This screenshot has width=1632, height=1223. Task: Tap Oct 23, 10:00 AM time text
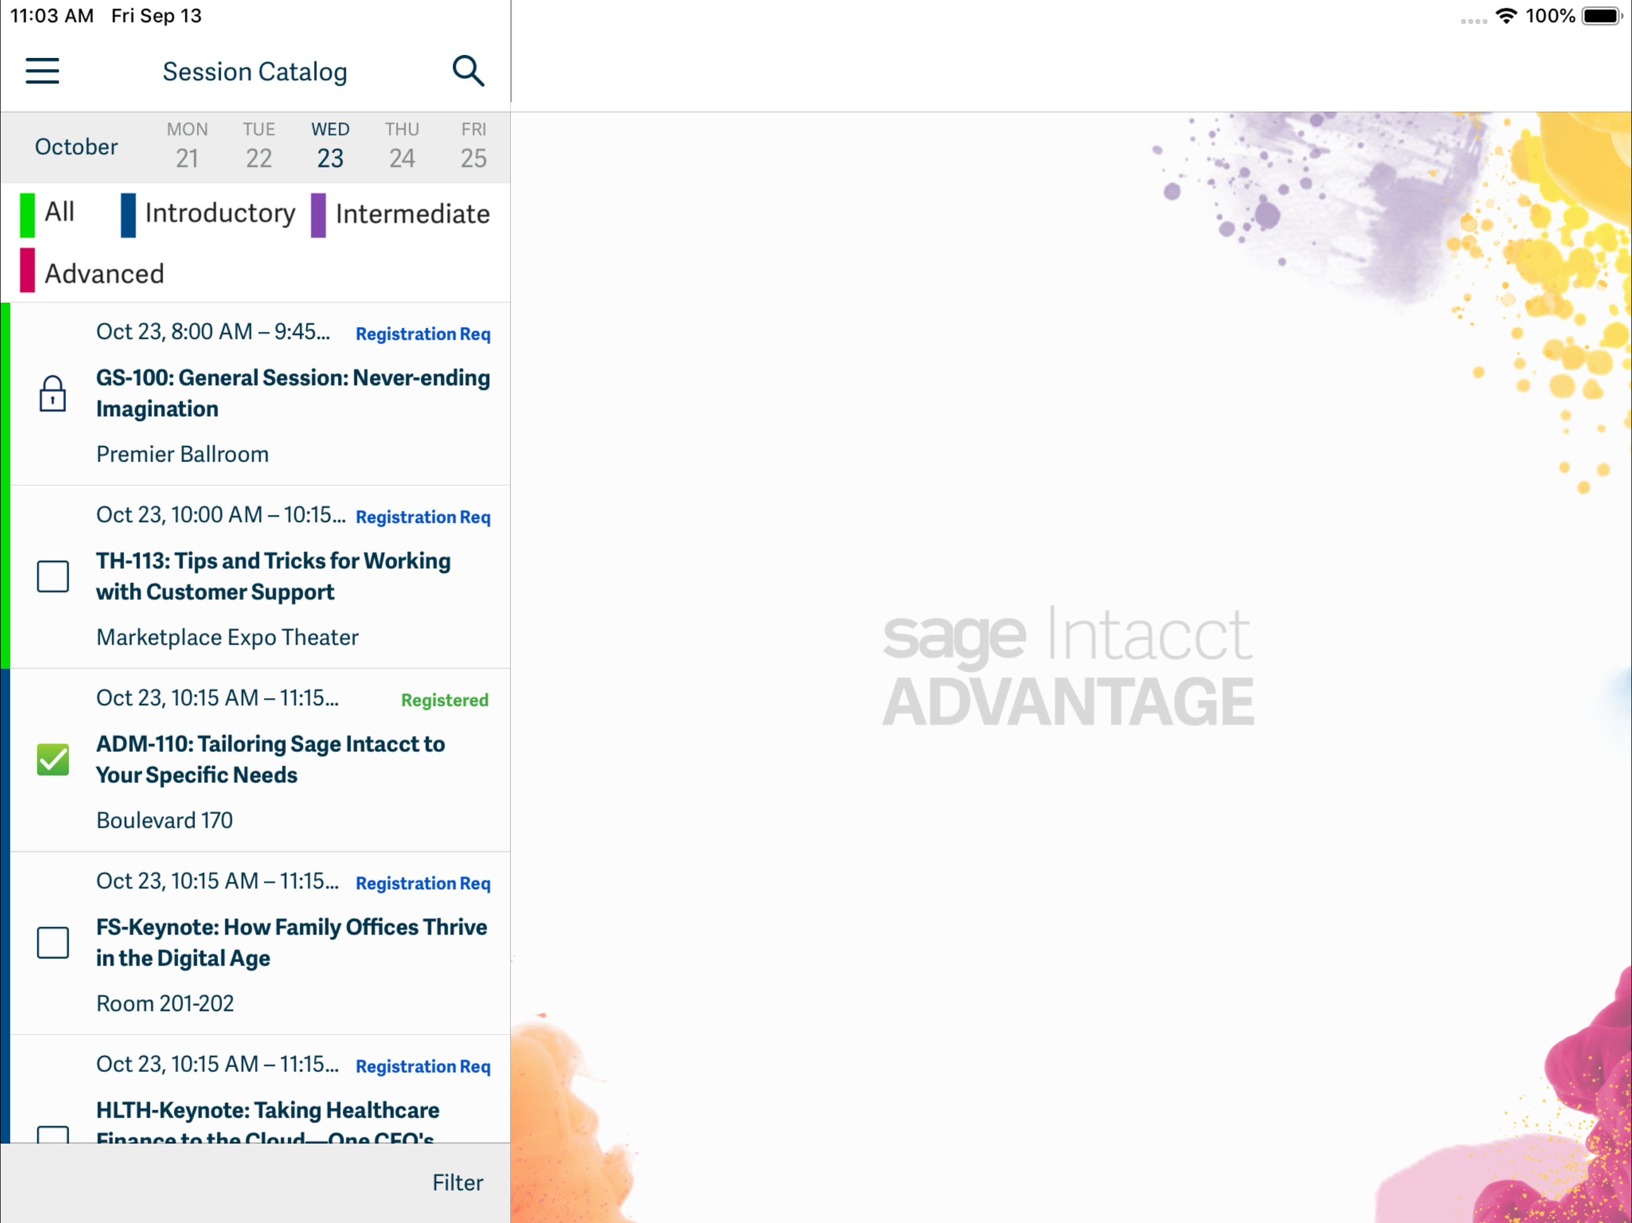pyautogui.click(x=220, y=514)
